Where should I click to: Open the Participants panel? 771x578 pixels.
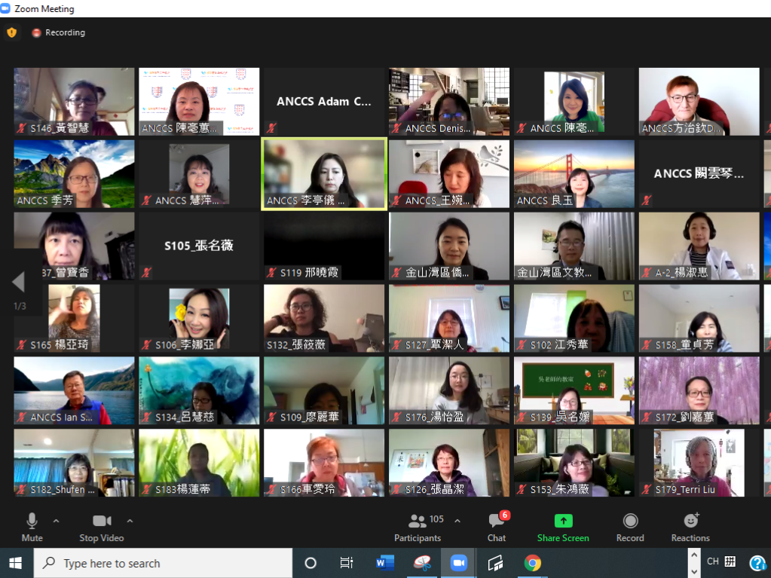(x=418, y=527)
